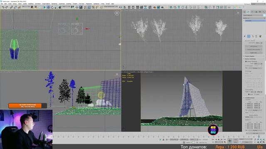The height and width of the screenshot is (149, 266).
Task: Click the Redo arrow in the main toolbar
Action: [7, 7]
